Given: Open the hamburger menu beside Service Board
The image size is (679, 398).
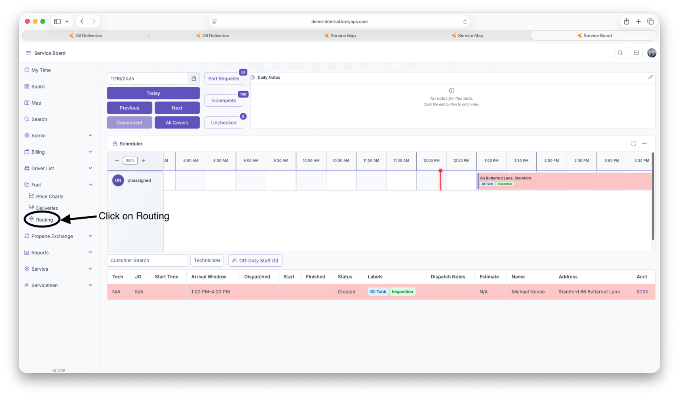Looking at the screenshot, I should point(28,53).
